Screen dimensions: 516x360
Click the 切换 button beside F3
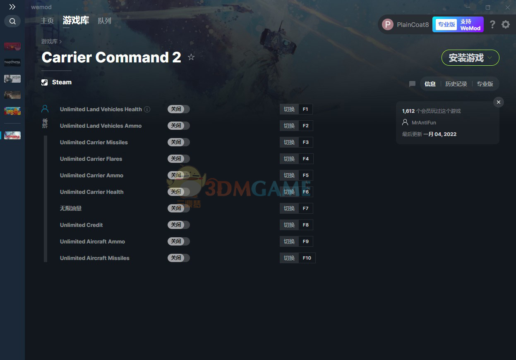289,142
